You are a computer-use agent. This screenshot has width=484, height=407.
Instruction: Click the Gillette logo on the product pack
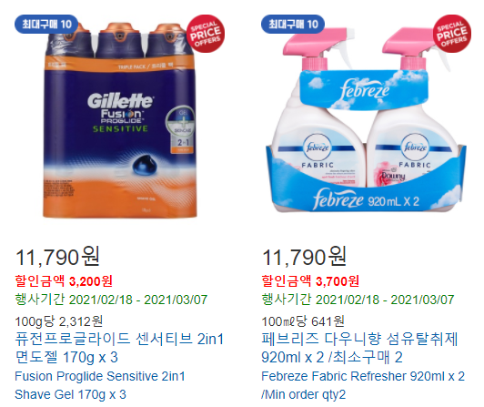pos(120,101)
